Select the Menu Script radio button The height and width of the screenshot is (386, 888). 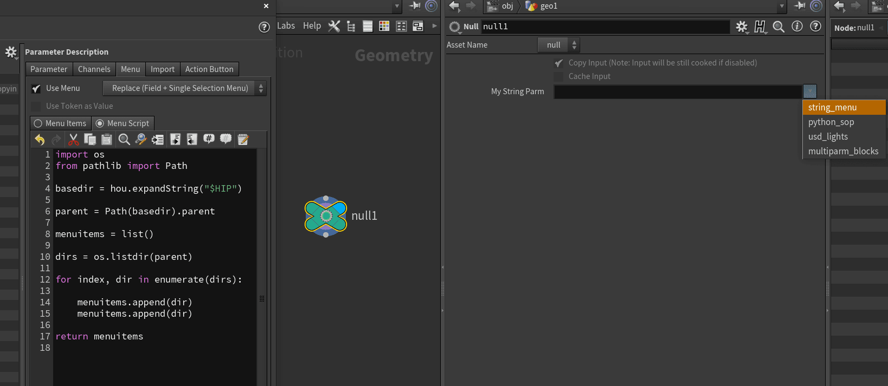100,123
